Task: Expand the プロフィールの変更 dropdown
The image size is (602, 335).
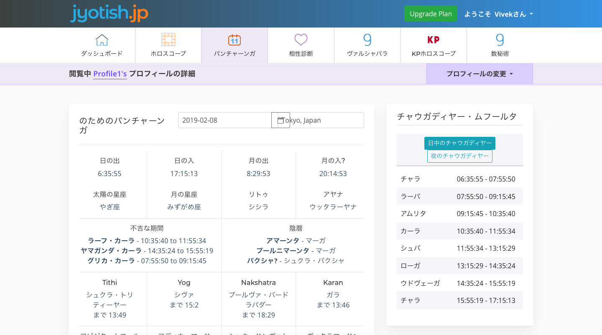Action: [480, 74]
